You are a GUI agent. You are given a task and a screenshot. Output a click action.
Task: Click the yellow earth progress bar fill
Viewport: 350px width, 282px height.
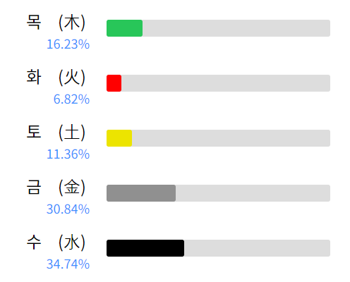119,138
